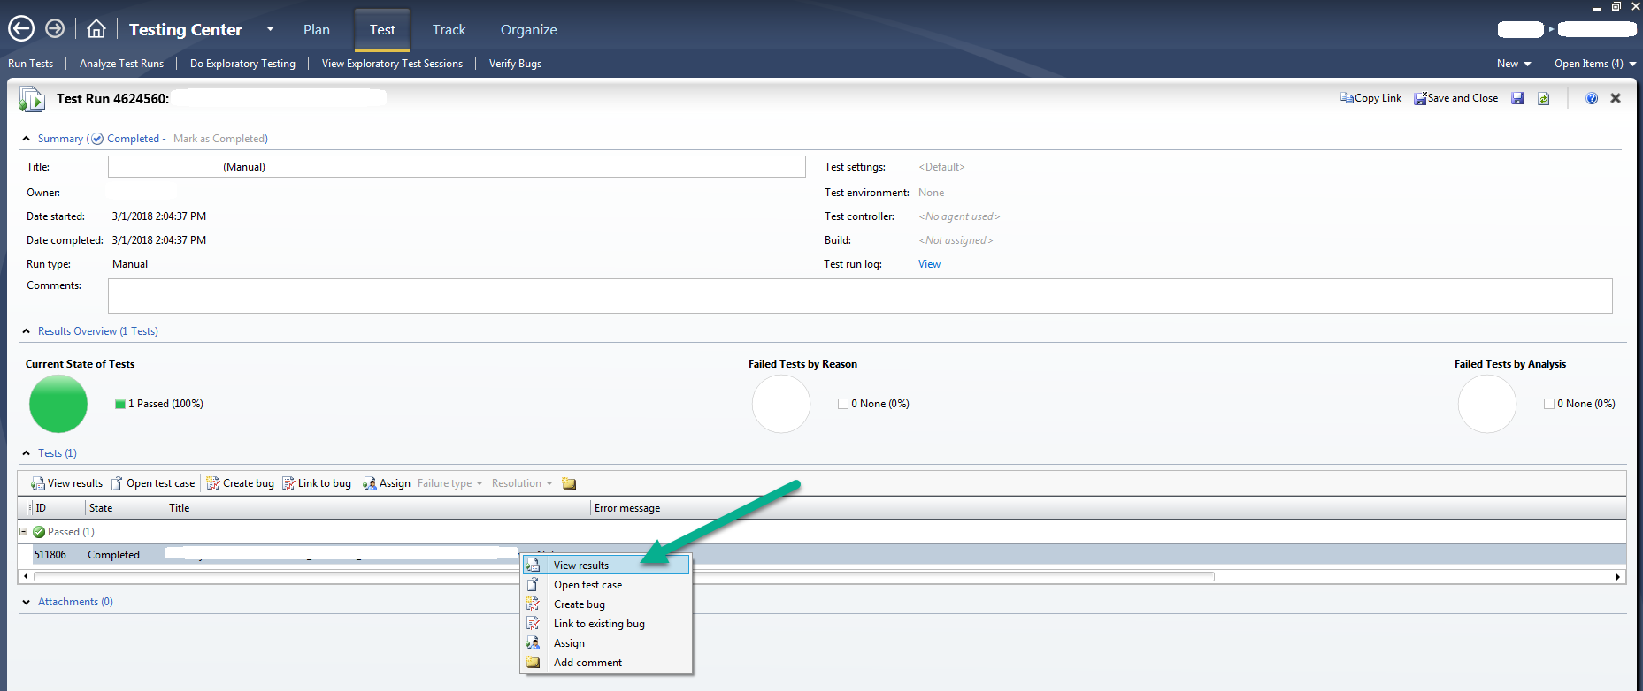Collapse the Results Overview section
The height and width of the screenshot is (691, 1643).
(27, 331)
